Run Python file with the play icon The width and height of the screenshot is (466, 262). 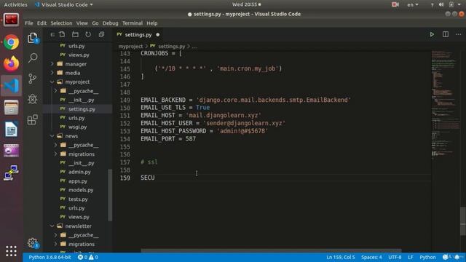pyautogui.click(x=432, y=34)
